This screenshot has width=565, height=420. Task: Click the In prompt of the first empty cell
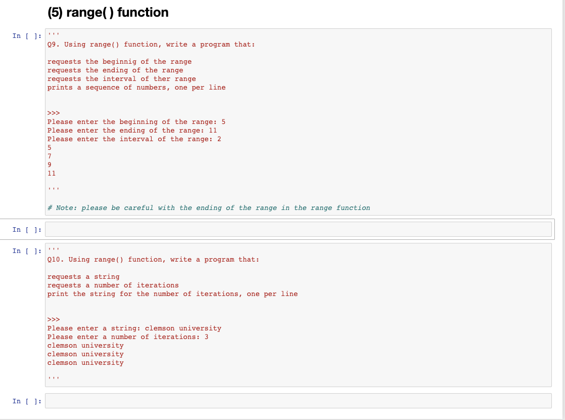26,229
